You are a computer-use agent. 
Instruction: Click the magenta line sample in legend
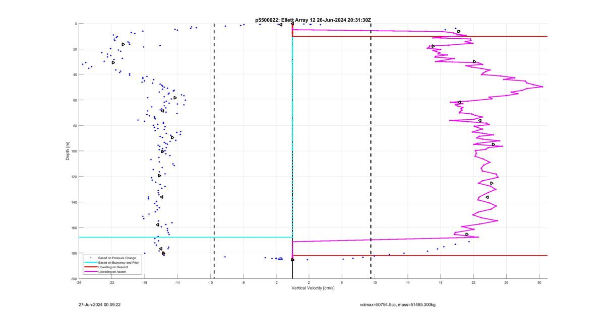(x=91, y=272)
